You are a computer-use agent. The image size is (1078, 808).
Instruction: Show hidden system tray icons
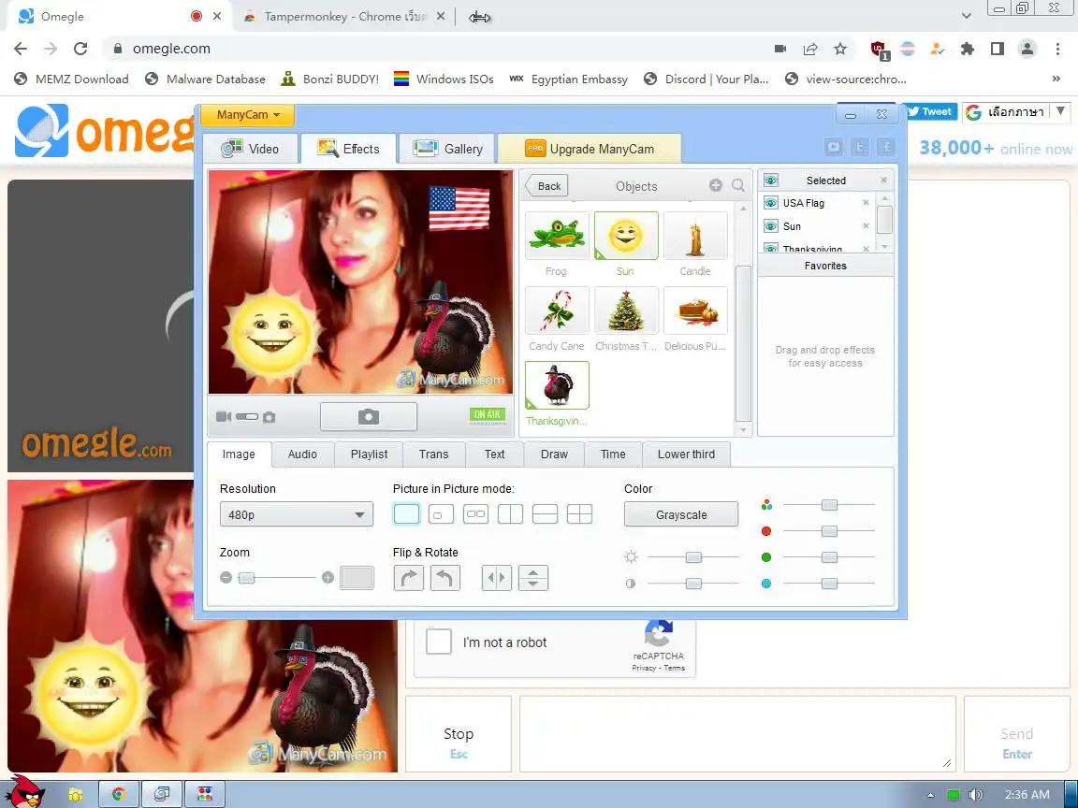[930, 795]
